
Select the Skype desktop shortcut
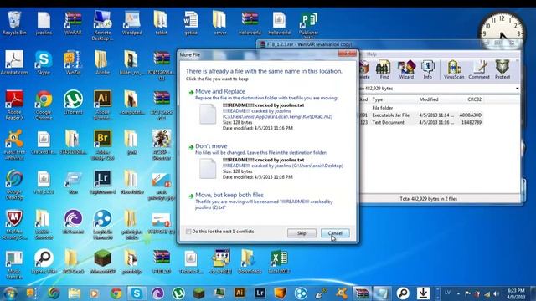(44, 63)
